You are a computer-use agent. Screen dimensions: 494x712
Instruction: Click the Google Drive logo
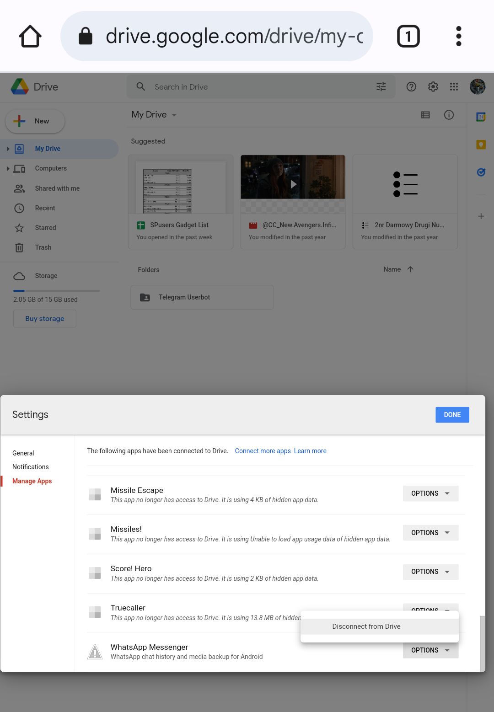tap(20, 86)
